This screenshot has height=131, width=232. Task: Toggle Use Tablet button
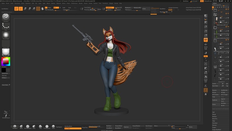73,128
